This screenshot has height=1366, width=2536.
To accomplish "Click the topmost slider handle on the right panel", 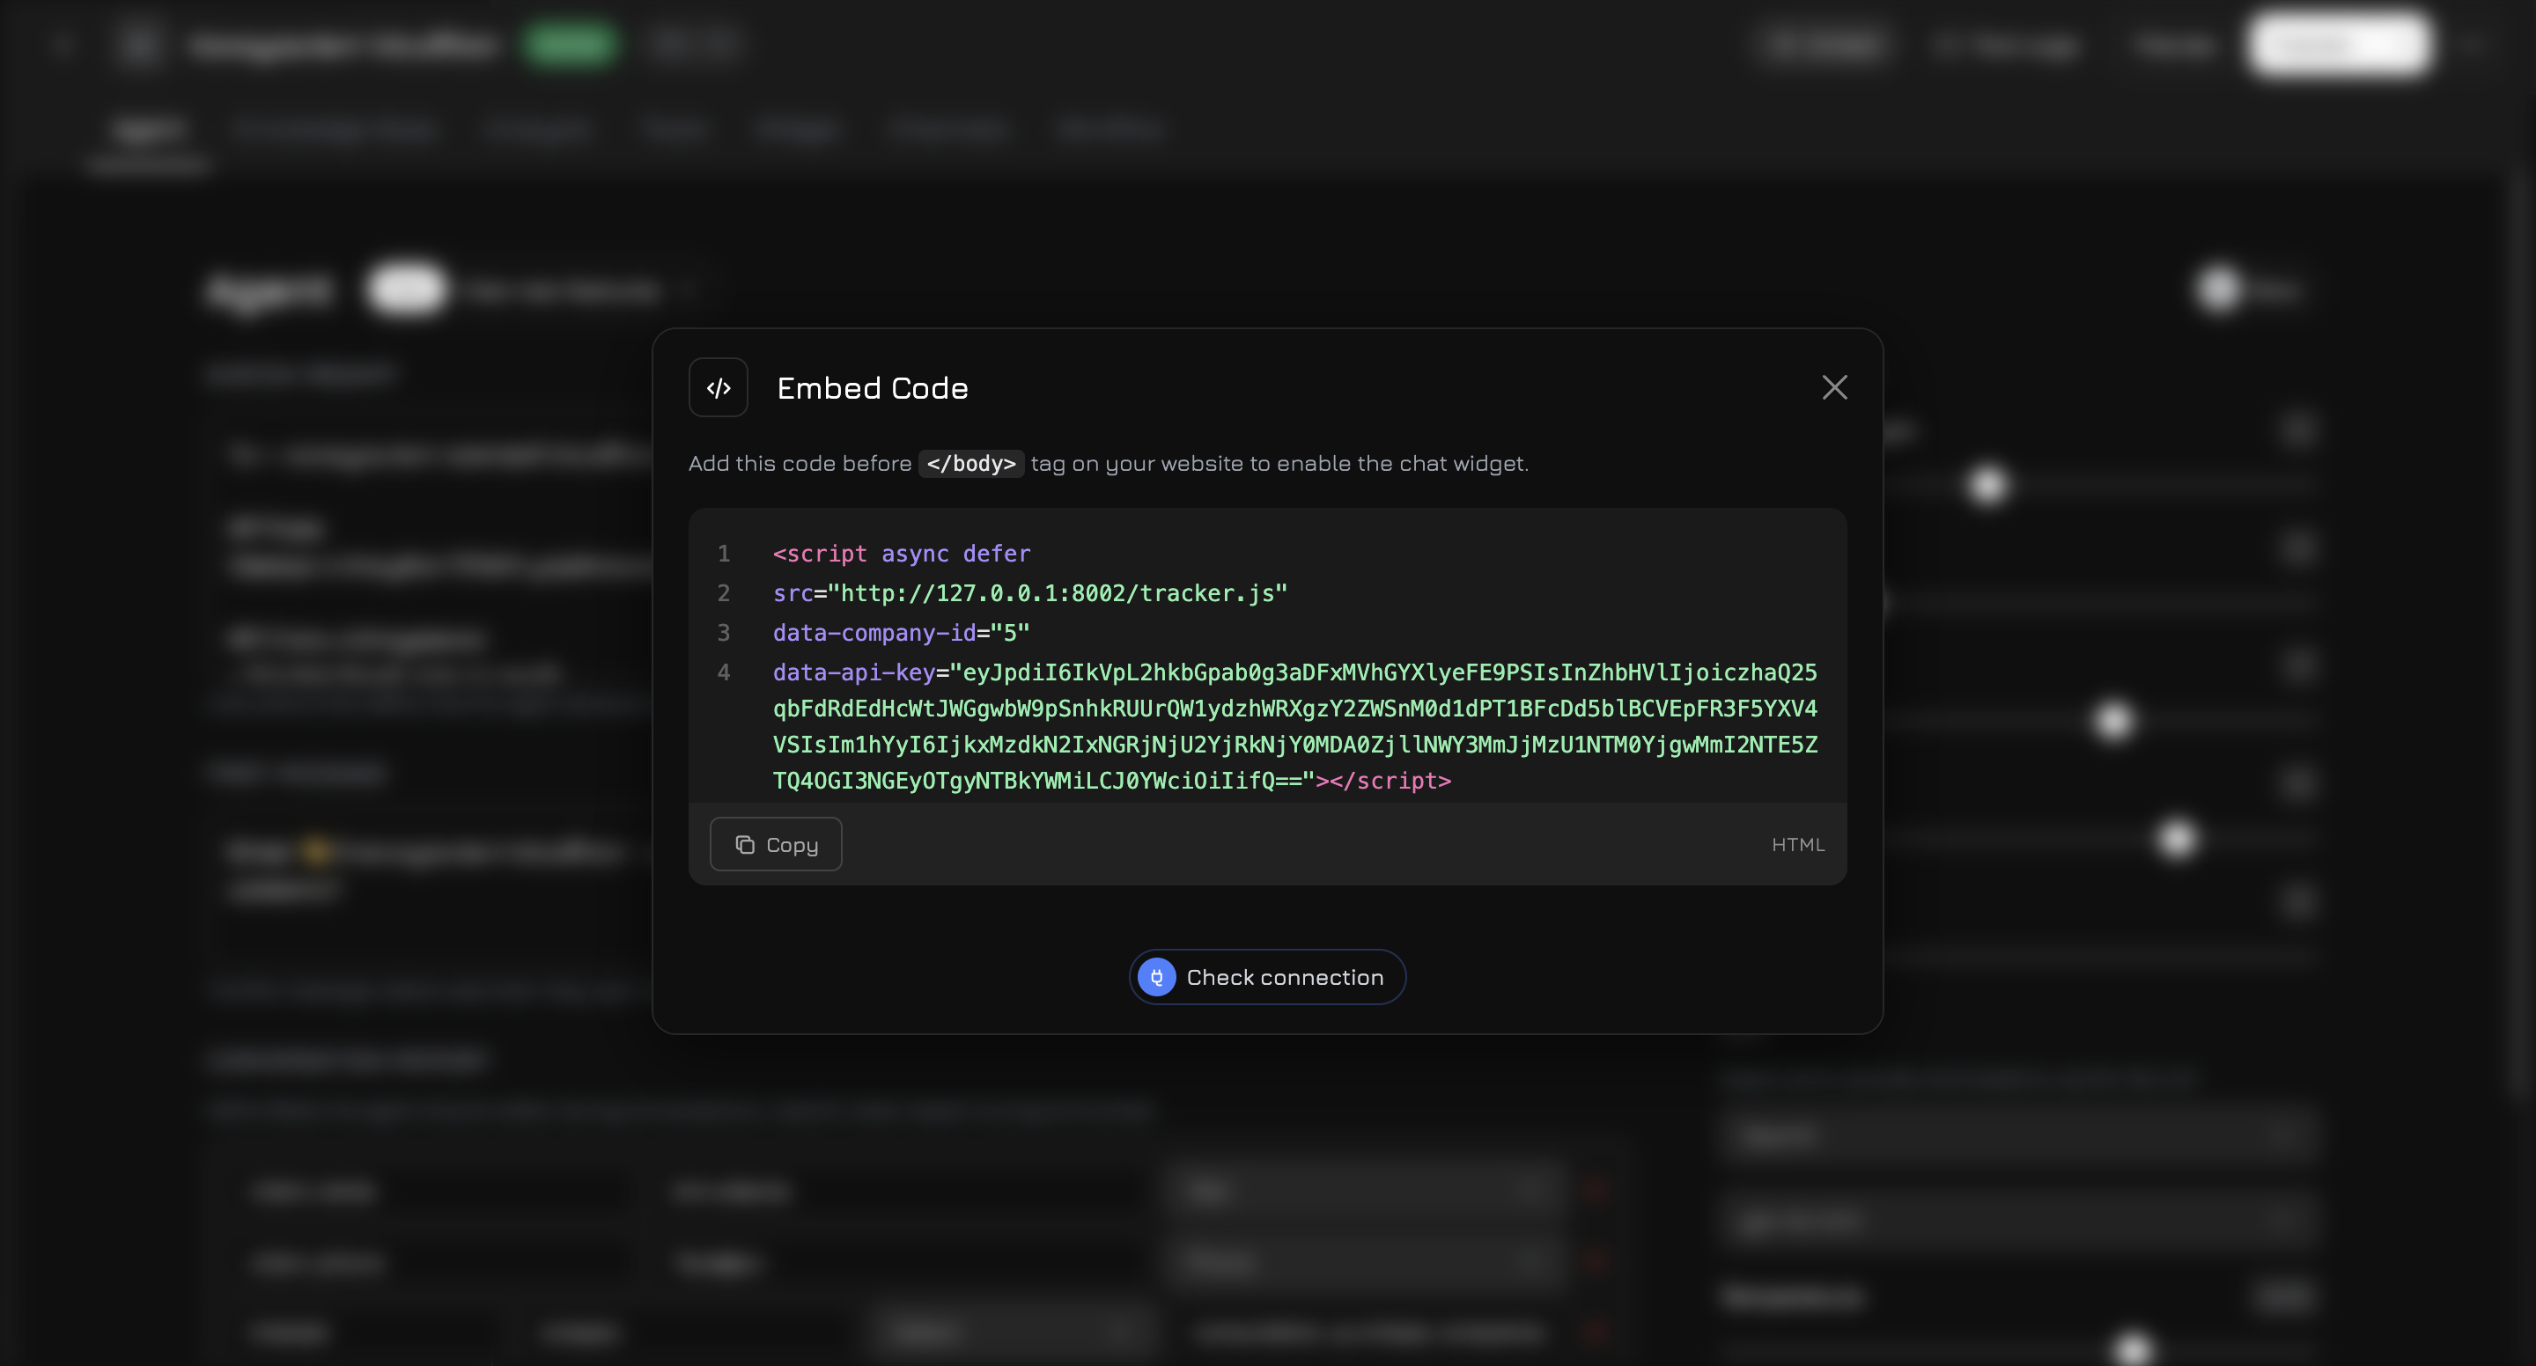I will (1987, 484).
